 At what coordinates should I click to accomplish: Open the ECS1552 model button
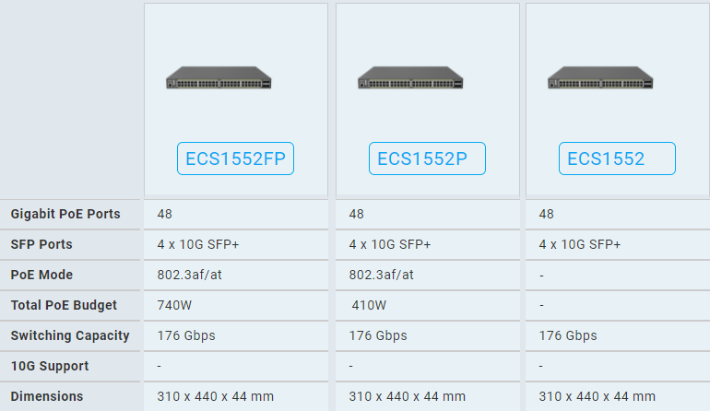click(x=617, y=159)
